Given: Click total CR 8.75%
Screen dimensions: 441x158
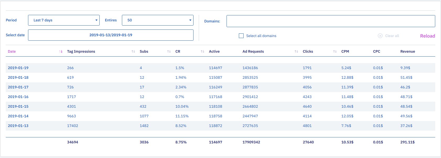Looking at the screenshot, I should pyautogui.click(x=181, y=142).
